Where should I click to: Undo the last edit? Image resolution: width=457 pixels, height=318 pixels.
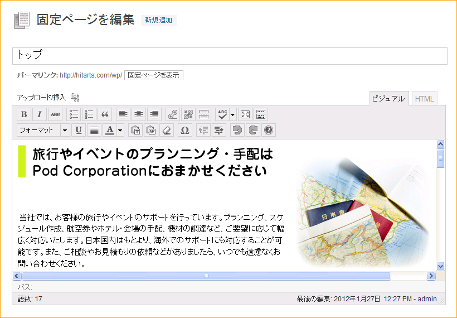237,130
